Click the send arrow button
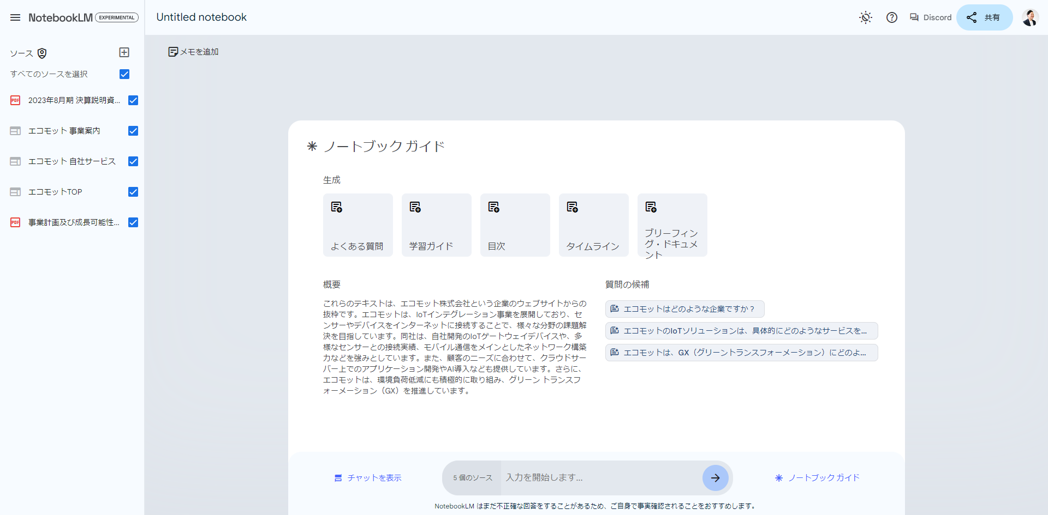This screenshot has height=515, width=1048. tap(716, 478)
